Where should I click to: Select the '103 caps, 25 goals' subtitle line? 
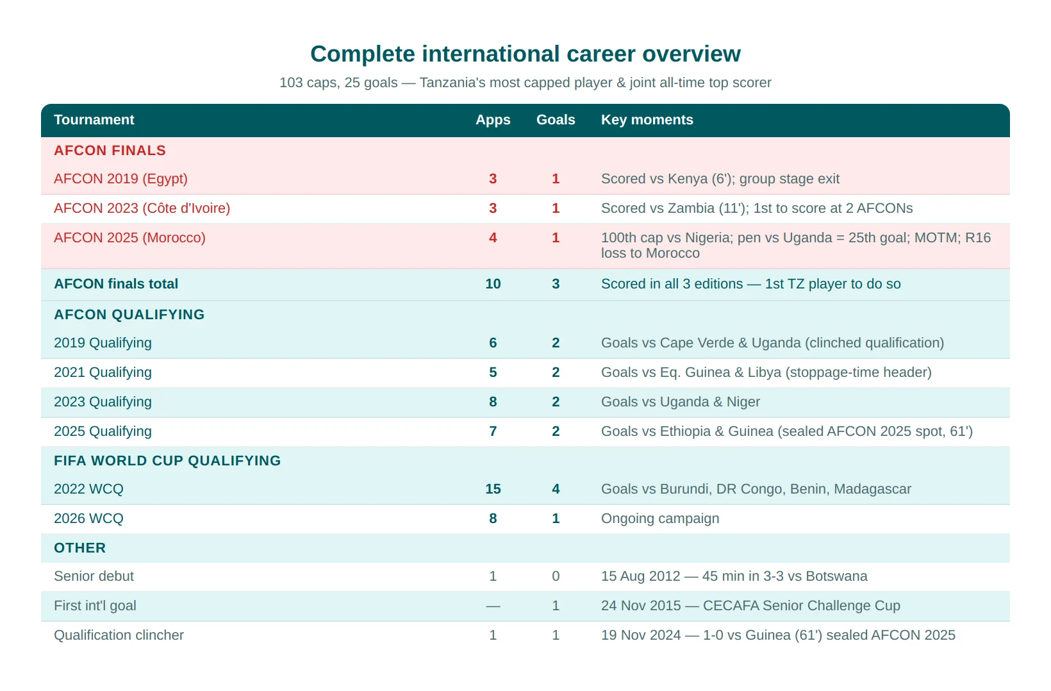tap(525, 83)
